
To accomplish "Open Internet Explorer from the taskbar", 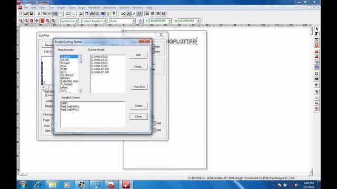I will click(x=38, y=184).
